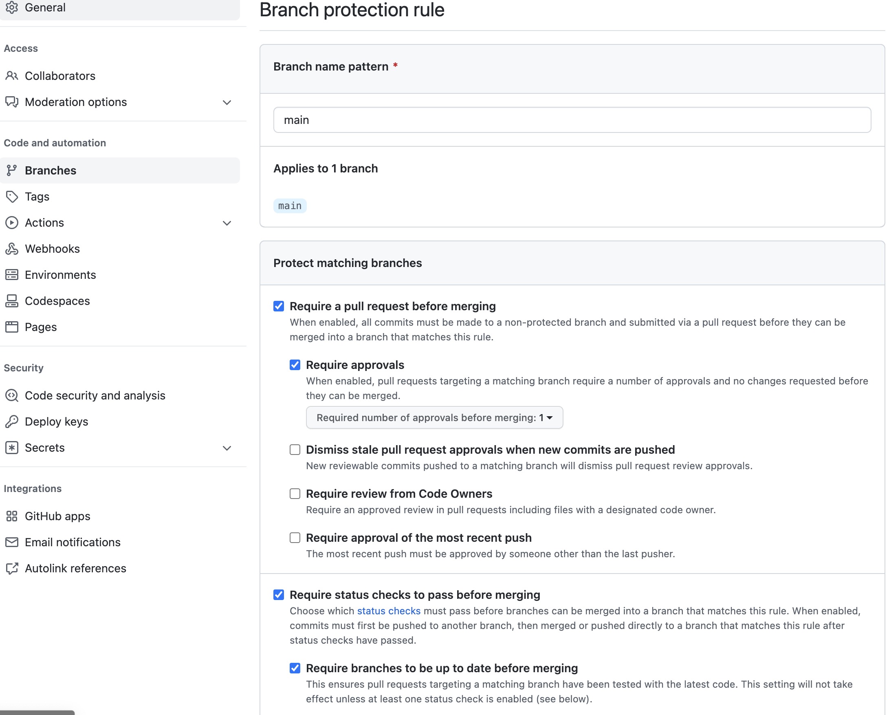The height and width of the screenshot is (715, 889).
Task: Open Required number of approvals dropdown
Action: click(x=434, y=417)
